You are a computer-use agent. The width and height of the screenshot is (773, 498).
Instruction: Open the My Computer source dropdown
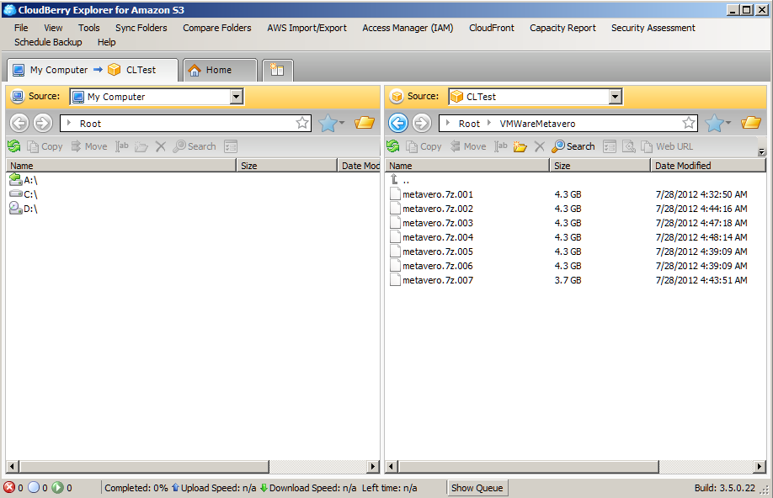point(237,97)
